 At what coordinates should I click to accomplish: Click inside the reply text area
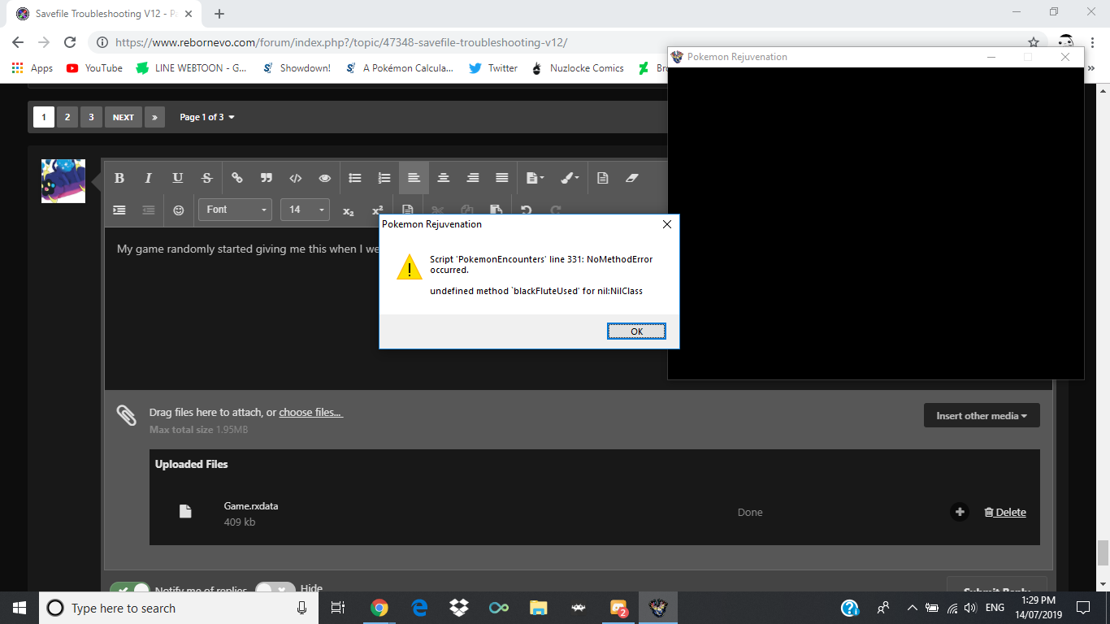pyautogui.click(x=242, y=309)
